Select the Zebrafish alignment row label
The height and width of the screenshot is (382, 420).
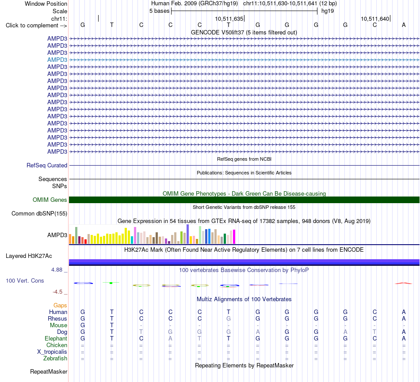tap(55, 358)
